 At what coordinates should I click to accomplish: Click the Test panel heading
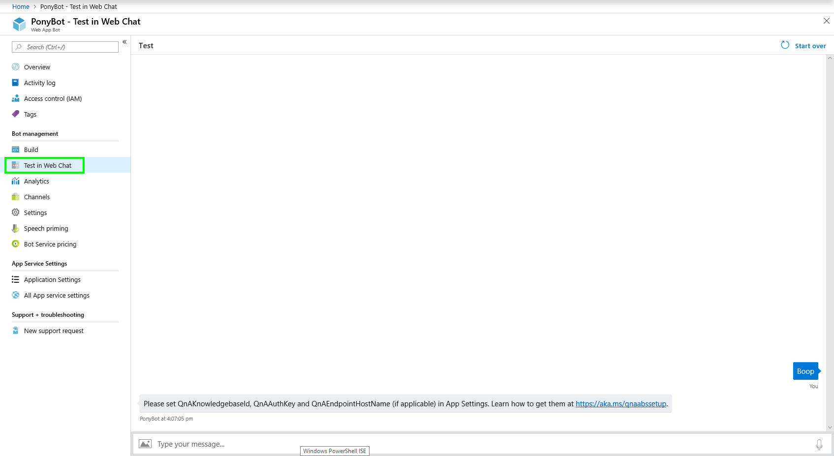click(x=146, y=46)
